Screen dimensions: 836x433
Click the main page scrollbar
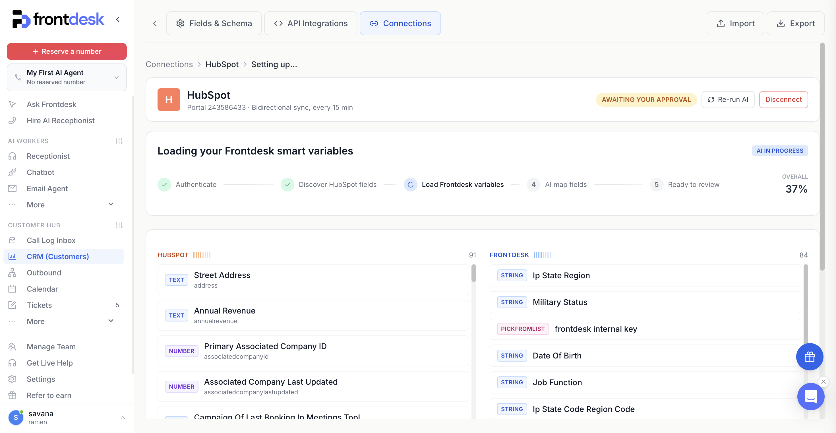pos(822,156)
